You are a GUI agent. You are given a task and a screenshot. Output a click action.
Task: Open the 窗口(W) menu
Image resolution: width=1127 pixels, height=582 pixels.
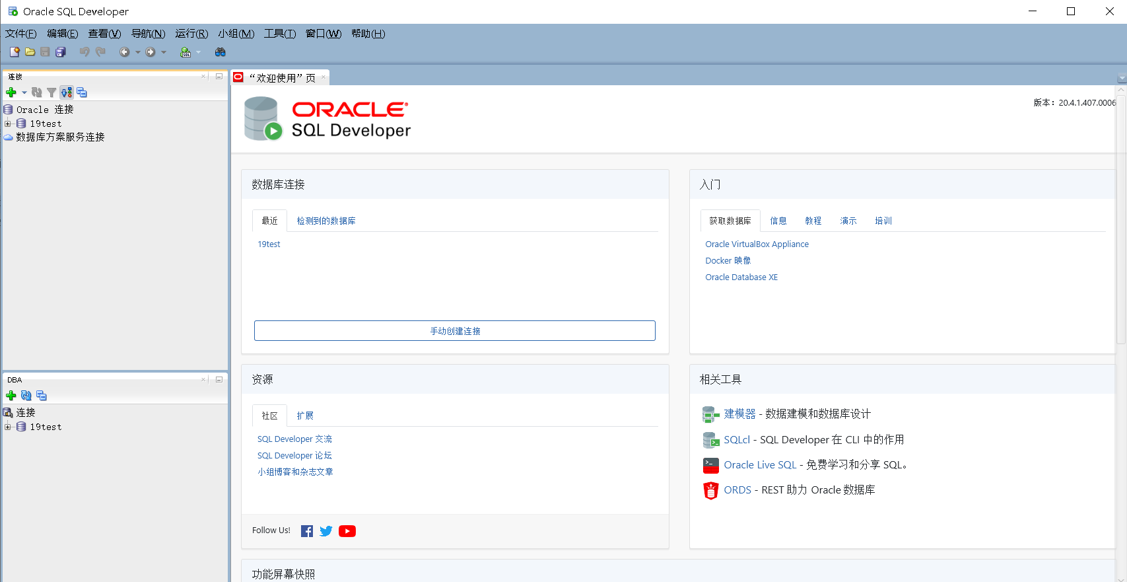(x=324, y=34)
